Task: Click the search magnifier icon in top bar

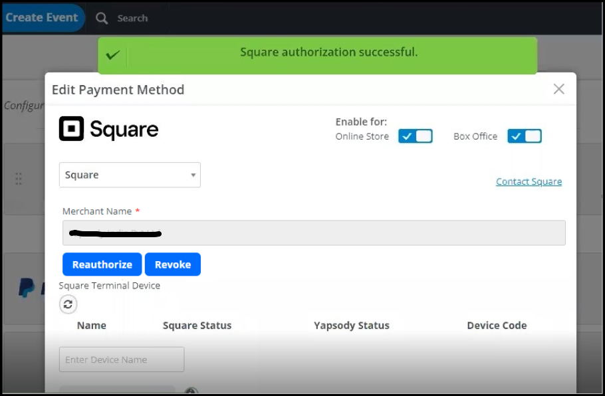Action: point(101,18)
